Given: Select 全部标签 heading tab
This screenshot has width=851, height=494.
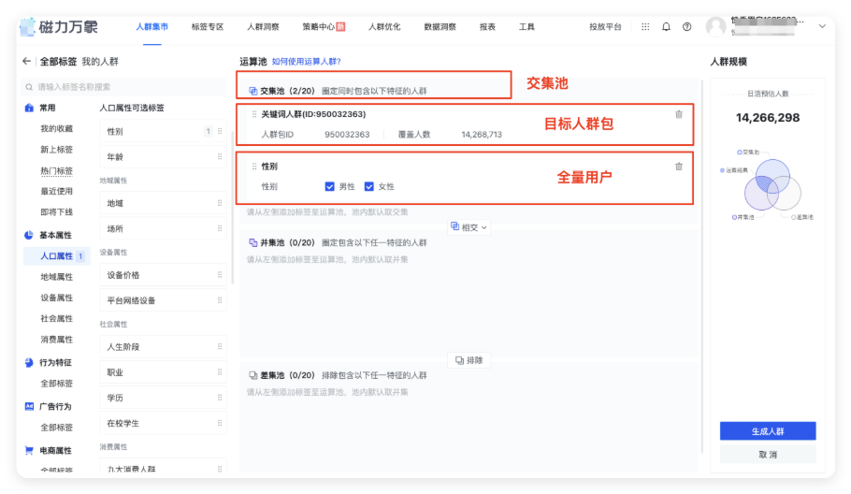Looking at the screenshot, I should tap(58, 62).
